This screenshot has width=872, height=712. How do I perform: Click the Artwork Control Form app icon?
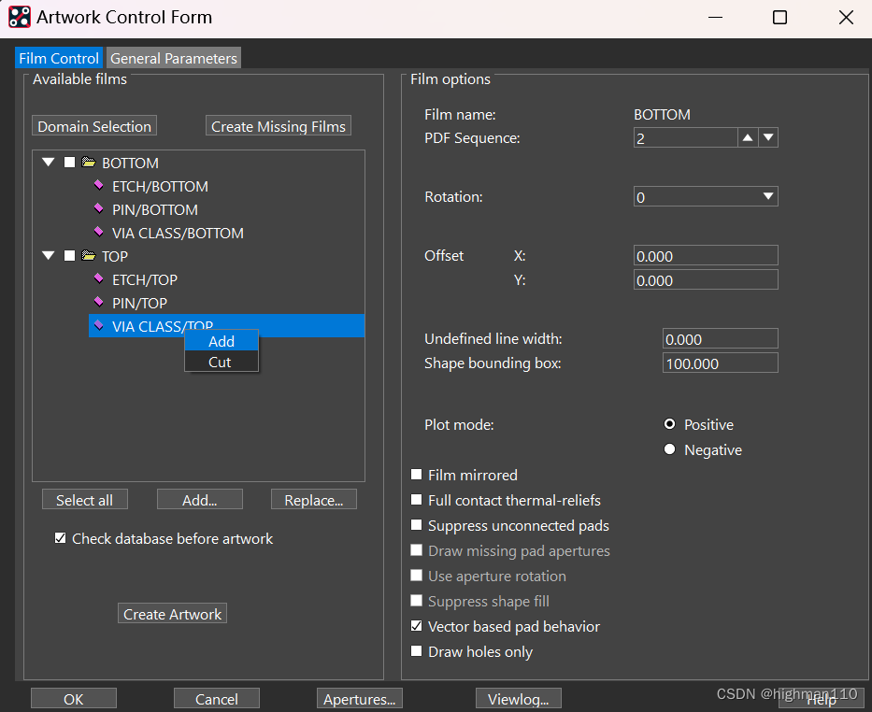(x=19, y=17)
